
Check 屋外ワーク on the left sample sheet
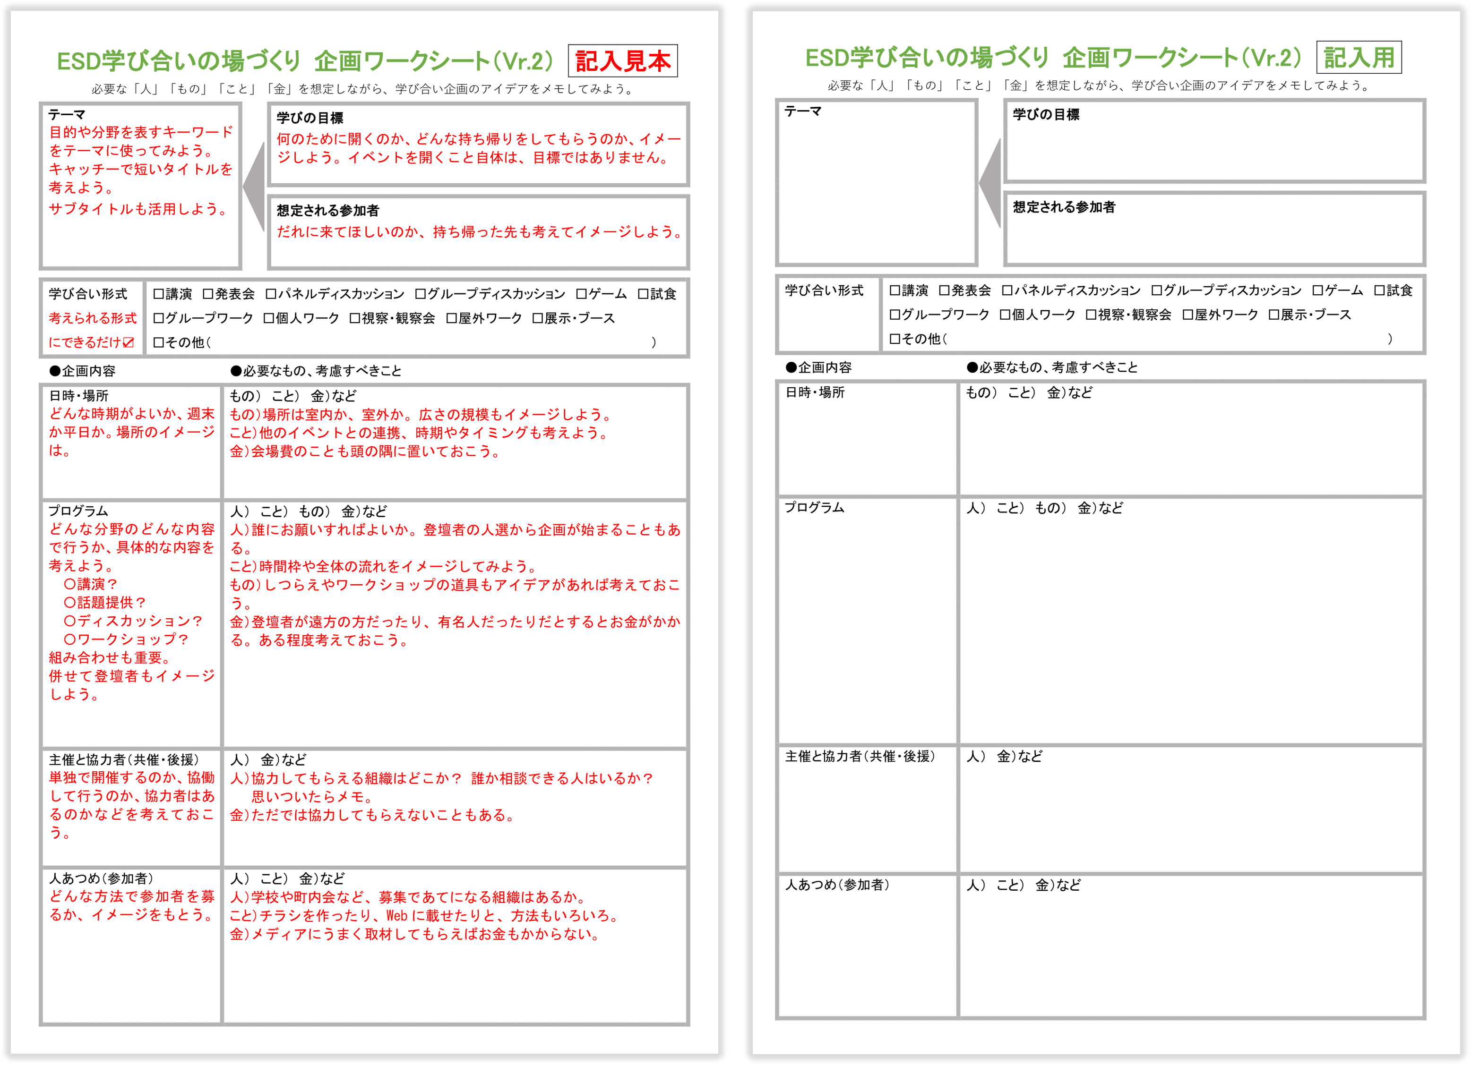pyautogui.click(x=451, y=318)
